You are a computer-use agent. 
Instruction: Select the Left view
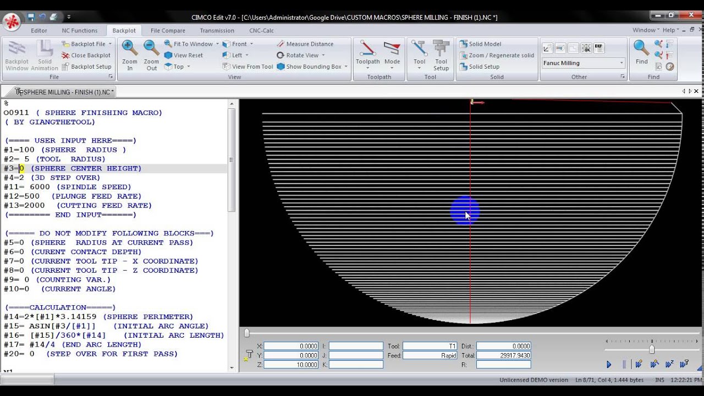(x=232, y=55)
